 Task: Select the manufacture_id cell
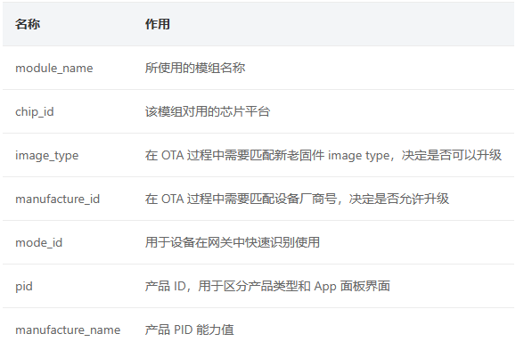tap(57, 199)
